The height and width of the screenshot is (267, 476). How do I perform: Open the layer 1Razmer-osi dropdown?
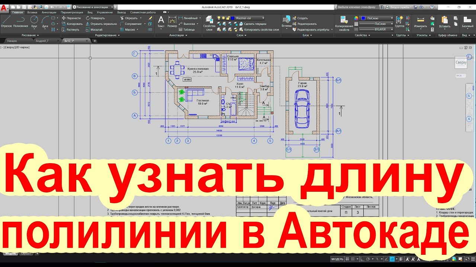241,18
